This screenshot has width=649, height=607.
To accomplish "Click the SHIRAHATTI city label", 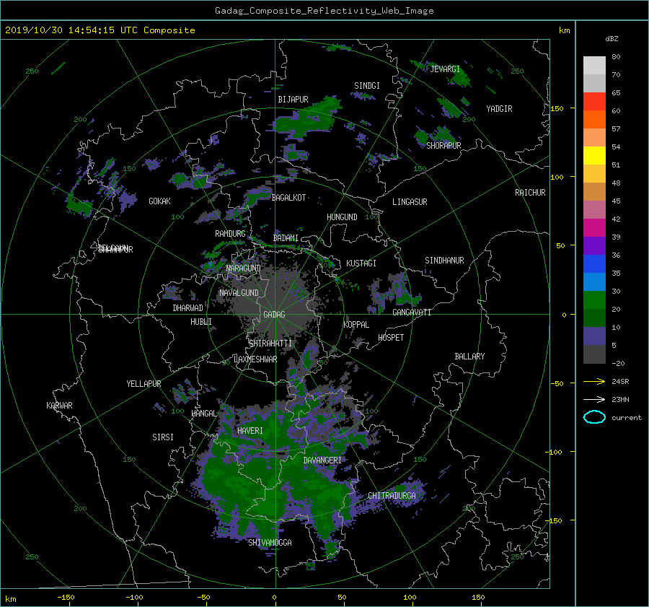I will [270, 343].
